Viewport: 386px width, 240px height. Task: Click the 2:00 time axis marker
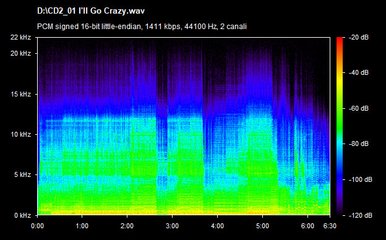(127, 226)
